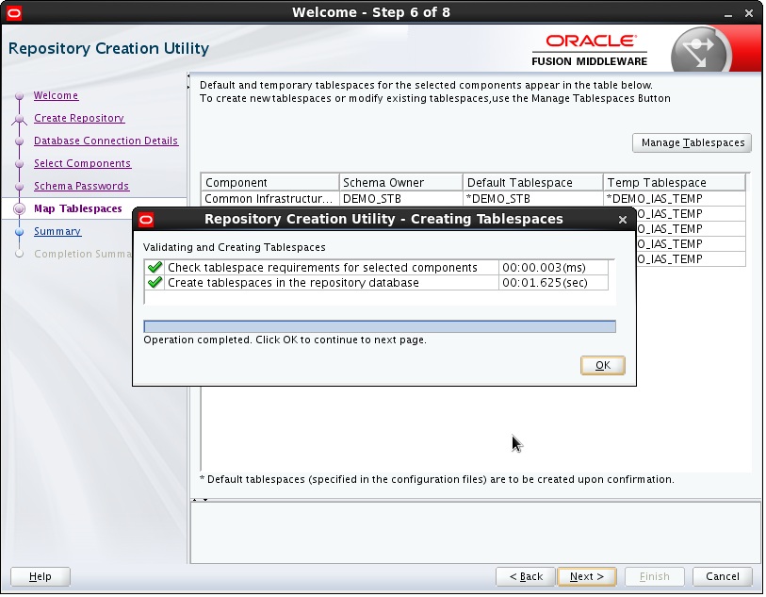Navigate to Welcome step link
The image size is (766, 597).
pyautogui.click(x=57, y=96)
